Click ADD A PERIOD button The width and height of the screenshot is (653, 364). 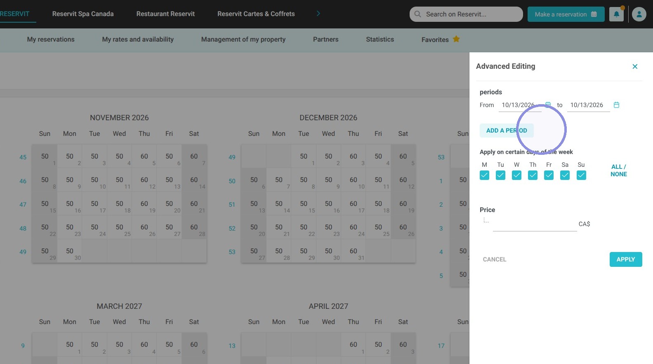point(507,131)
